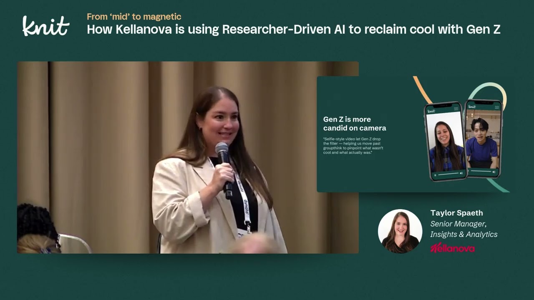This screenshot has height=300, width=534.
Task: Click the main video of the speaker
Action: (x=188, y=157)
